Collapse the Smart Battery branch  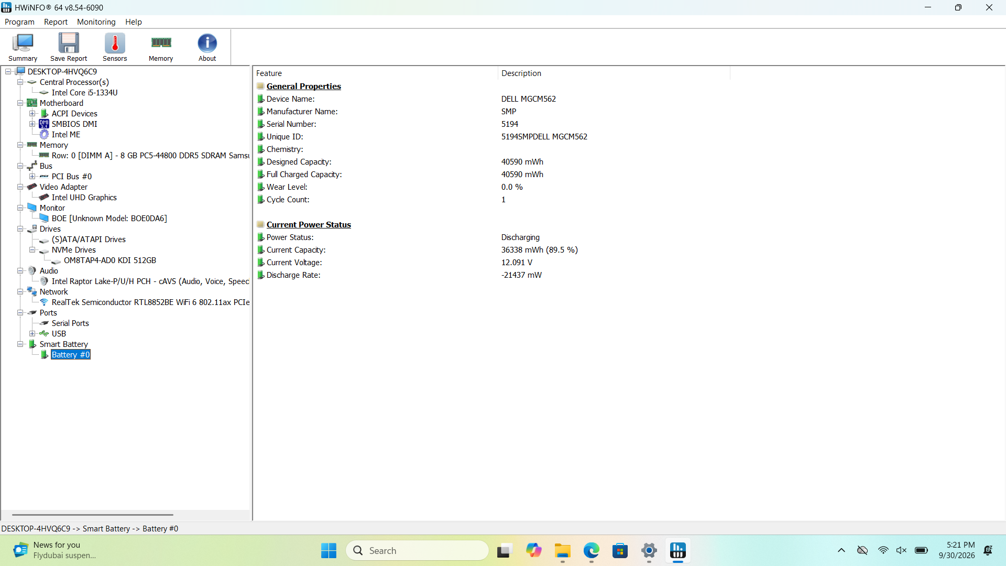click(x=20, y=344)
